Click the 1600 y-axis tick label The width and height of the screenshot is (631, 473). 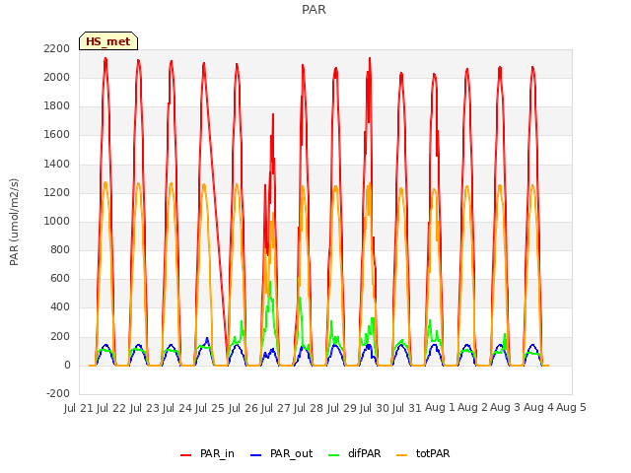coord(57,135)
